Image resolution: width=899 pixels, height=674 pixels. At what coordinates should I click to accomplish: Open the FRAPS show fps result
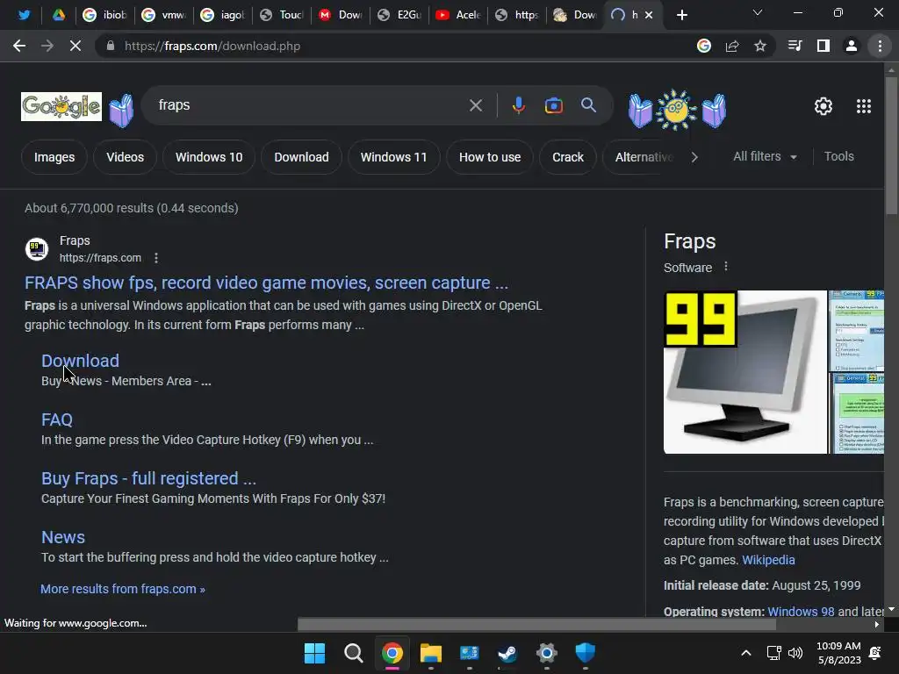[x=266, y=283]
